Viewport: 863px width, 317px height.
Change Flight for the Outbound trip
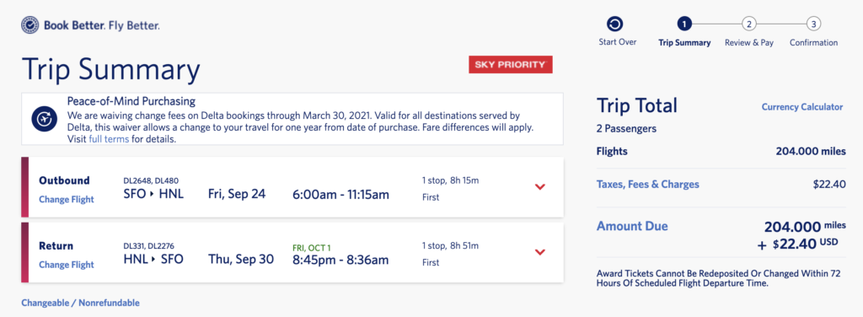coord(67,199)
